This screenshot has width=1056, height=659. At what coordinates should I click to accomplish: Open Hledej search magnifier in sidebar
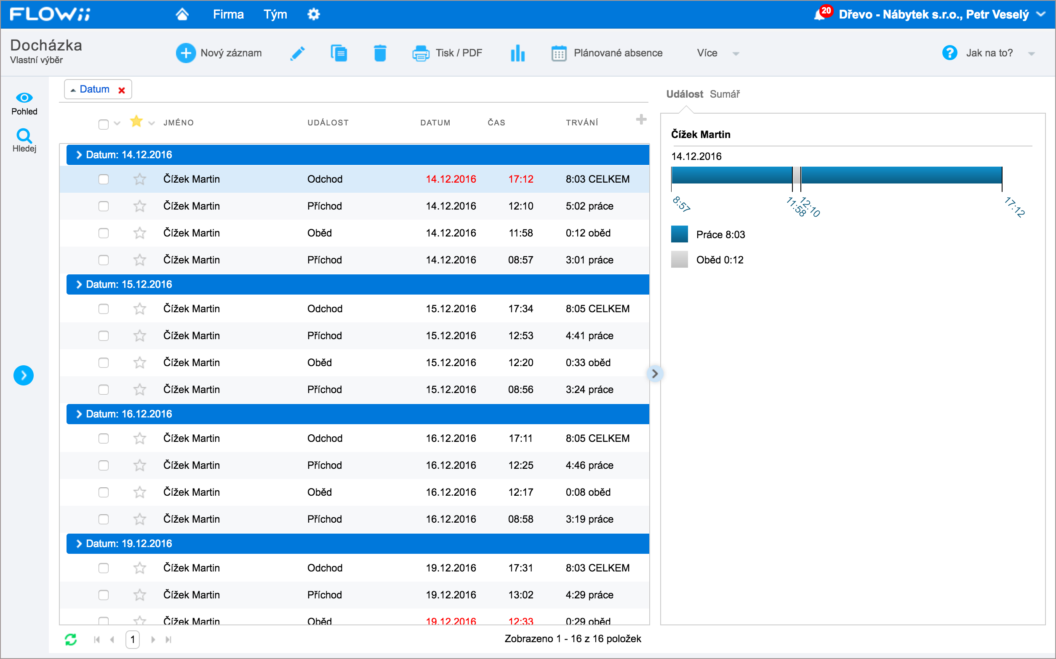(x=24, y=136)
